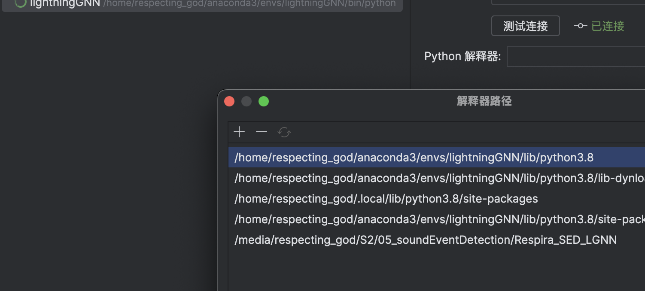Click the connection status icon beside 已连接
Image resolution: width=645 pixels, height=291 pixels.
580,26
